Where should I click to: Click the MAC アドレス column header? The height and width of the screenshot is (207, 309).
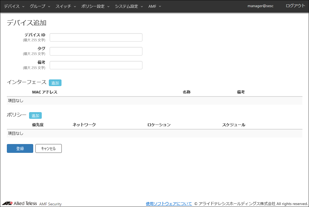[45, 92]
